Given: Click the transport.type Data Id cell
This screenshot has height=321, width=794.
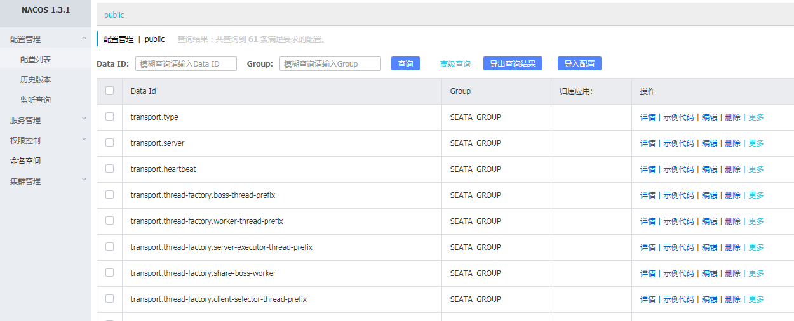Looking at the screenshot, I should pos(282,117).
